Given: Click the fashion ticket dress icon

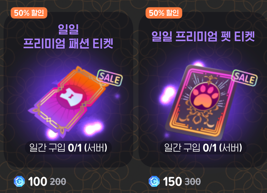Looking at the screenshot, I should (x=71, y=97).
